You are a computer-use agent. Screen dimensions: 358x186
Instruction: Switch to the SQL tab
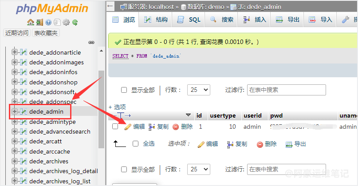(x=189, y=20)
